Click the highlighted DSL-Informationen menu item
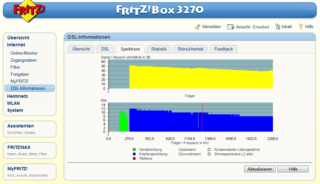 pyautogui.click(x=29, y=88)
